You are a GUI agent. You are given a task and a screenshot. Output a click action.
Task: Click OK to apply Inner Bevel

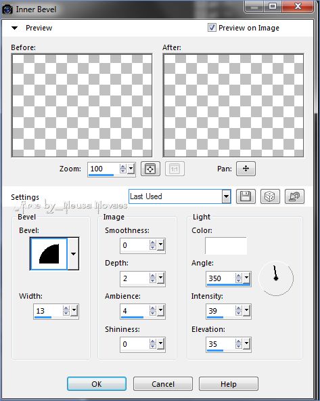(97, 384)
